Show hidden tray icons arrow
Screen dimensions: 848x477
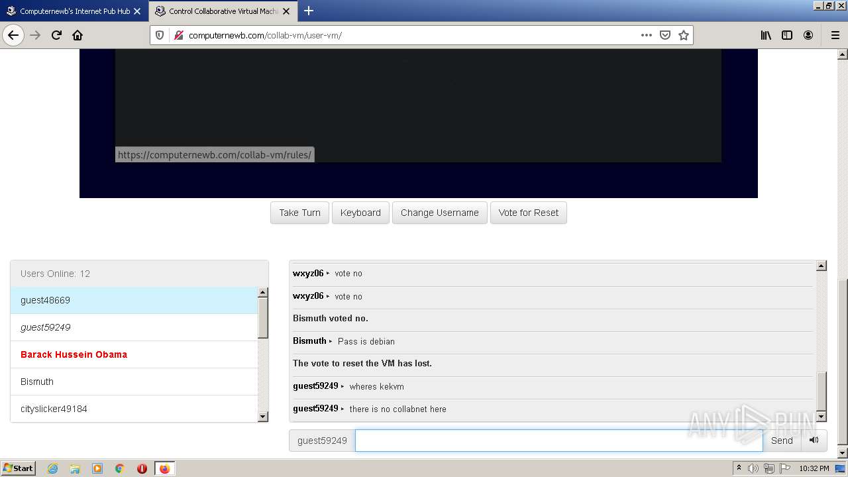tap(739, 468)
